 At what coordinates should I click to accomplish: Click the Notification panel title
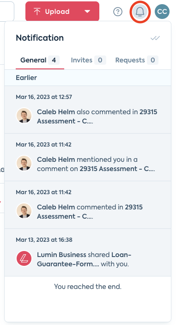(40, 38)
